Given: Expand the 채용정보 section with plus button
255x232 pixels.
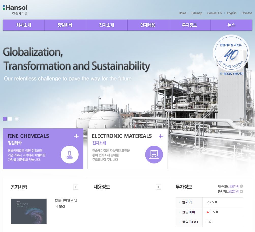Looking at the screenshot, I should coord(159,187).
